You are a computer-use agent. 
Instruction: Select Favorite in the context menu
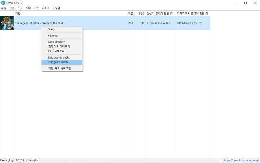click(x=62, y=36)
